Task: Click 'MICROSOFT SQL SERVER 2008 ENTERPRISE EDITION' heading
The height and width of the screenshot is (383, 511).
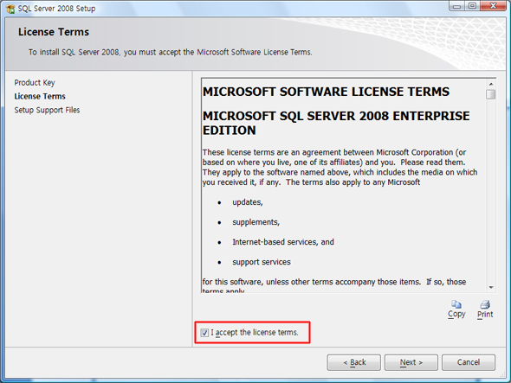Action: [x=336, y=123]
